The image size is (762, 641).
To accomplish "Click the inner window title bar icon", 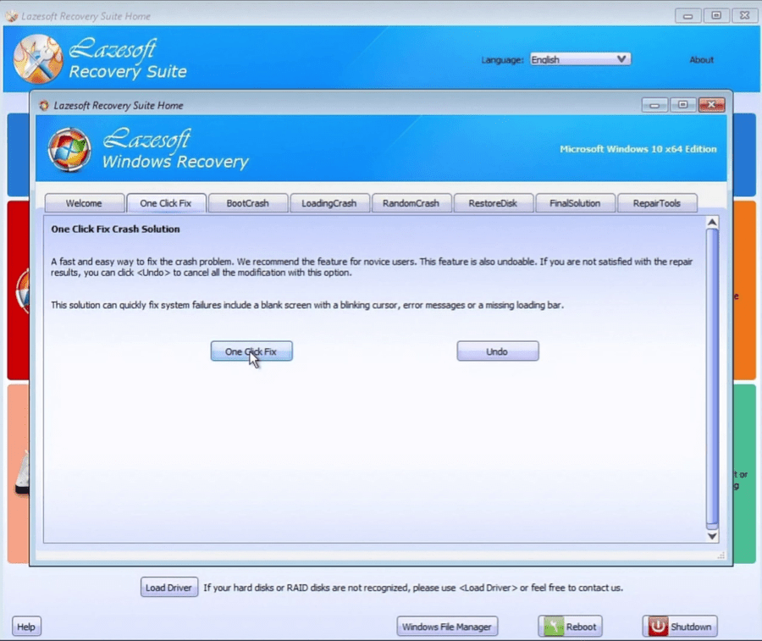I will [44, 105].
